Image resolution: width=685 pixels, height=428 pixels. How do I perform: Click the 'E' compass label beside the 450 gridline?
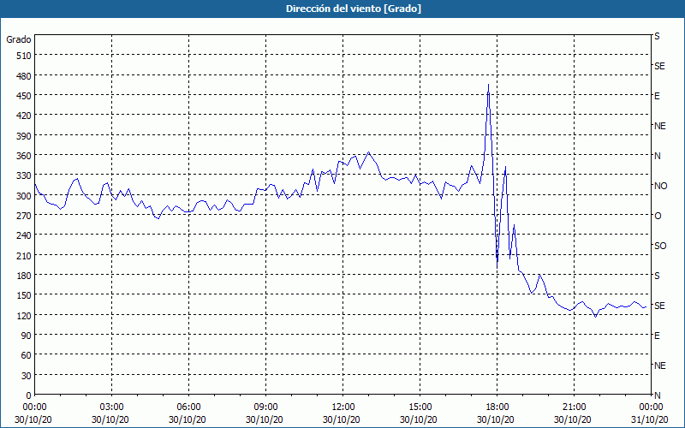[x=657, y=96]
